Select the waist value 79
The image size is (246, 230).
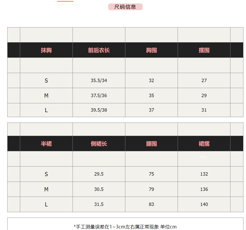tap(151, 189)
